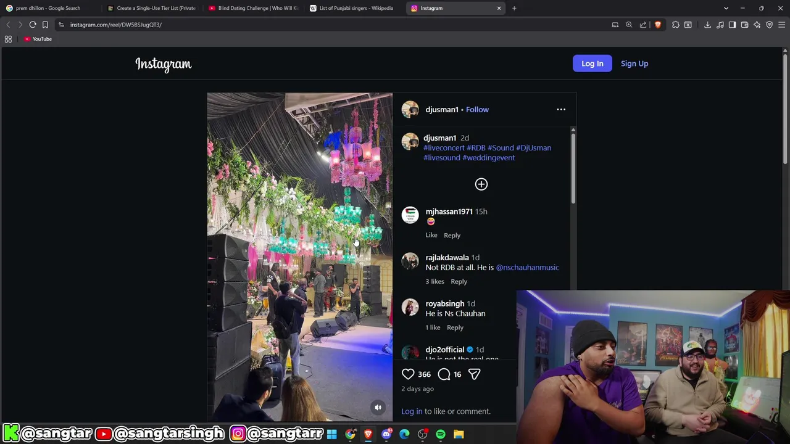790x444 pixels.
Task: Switch to the Blind Dating Challenge tab
Action: pos(254,8)
